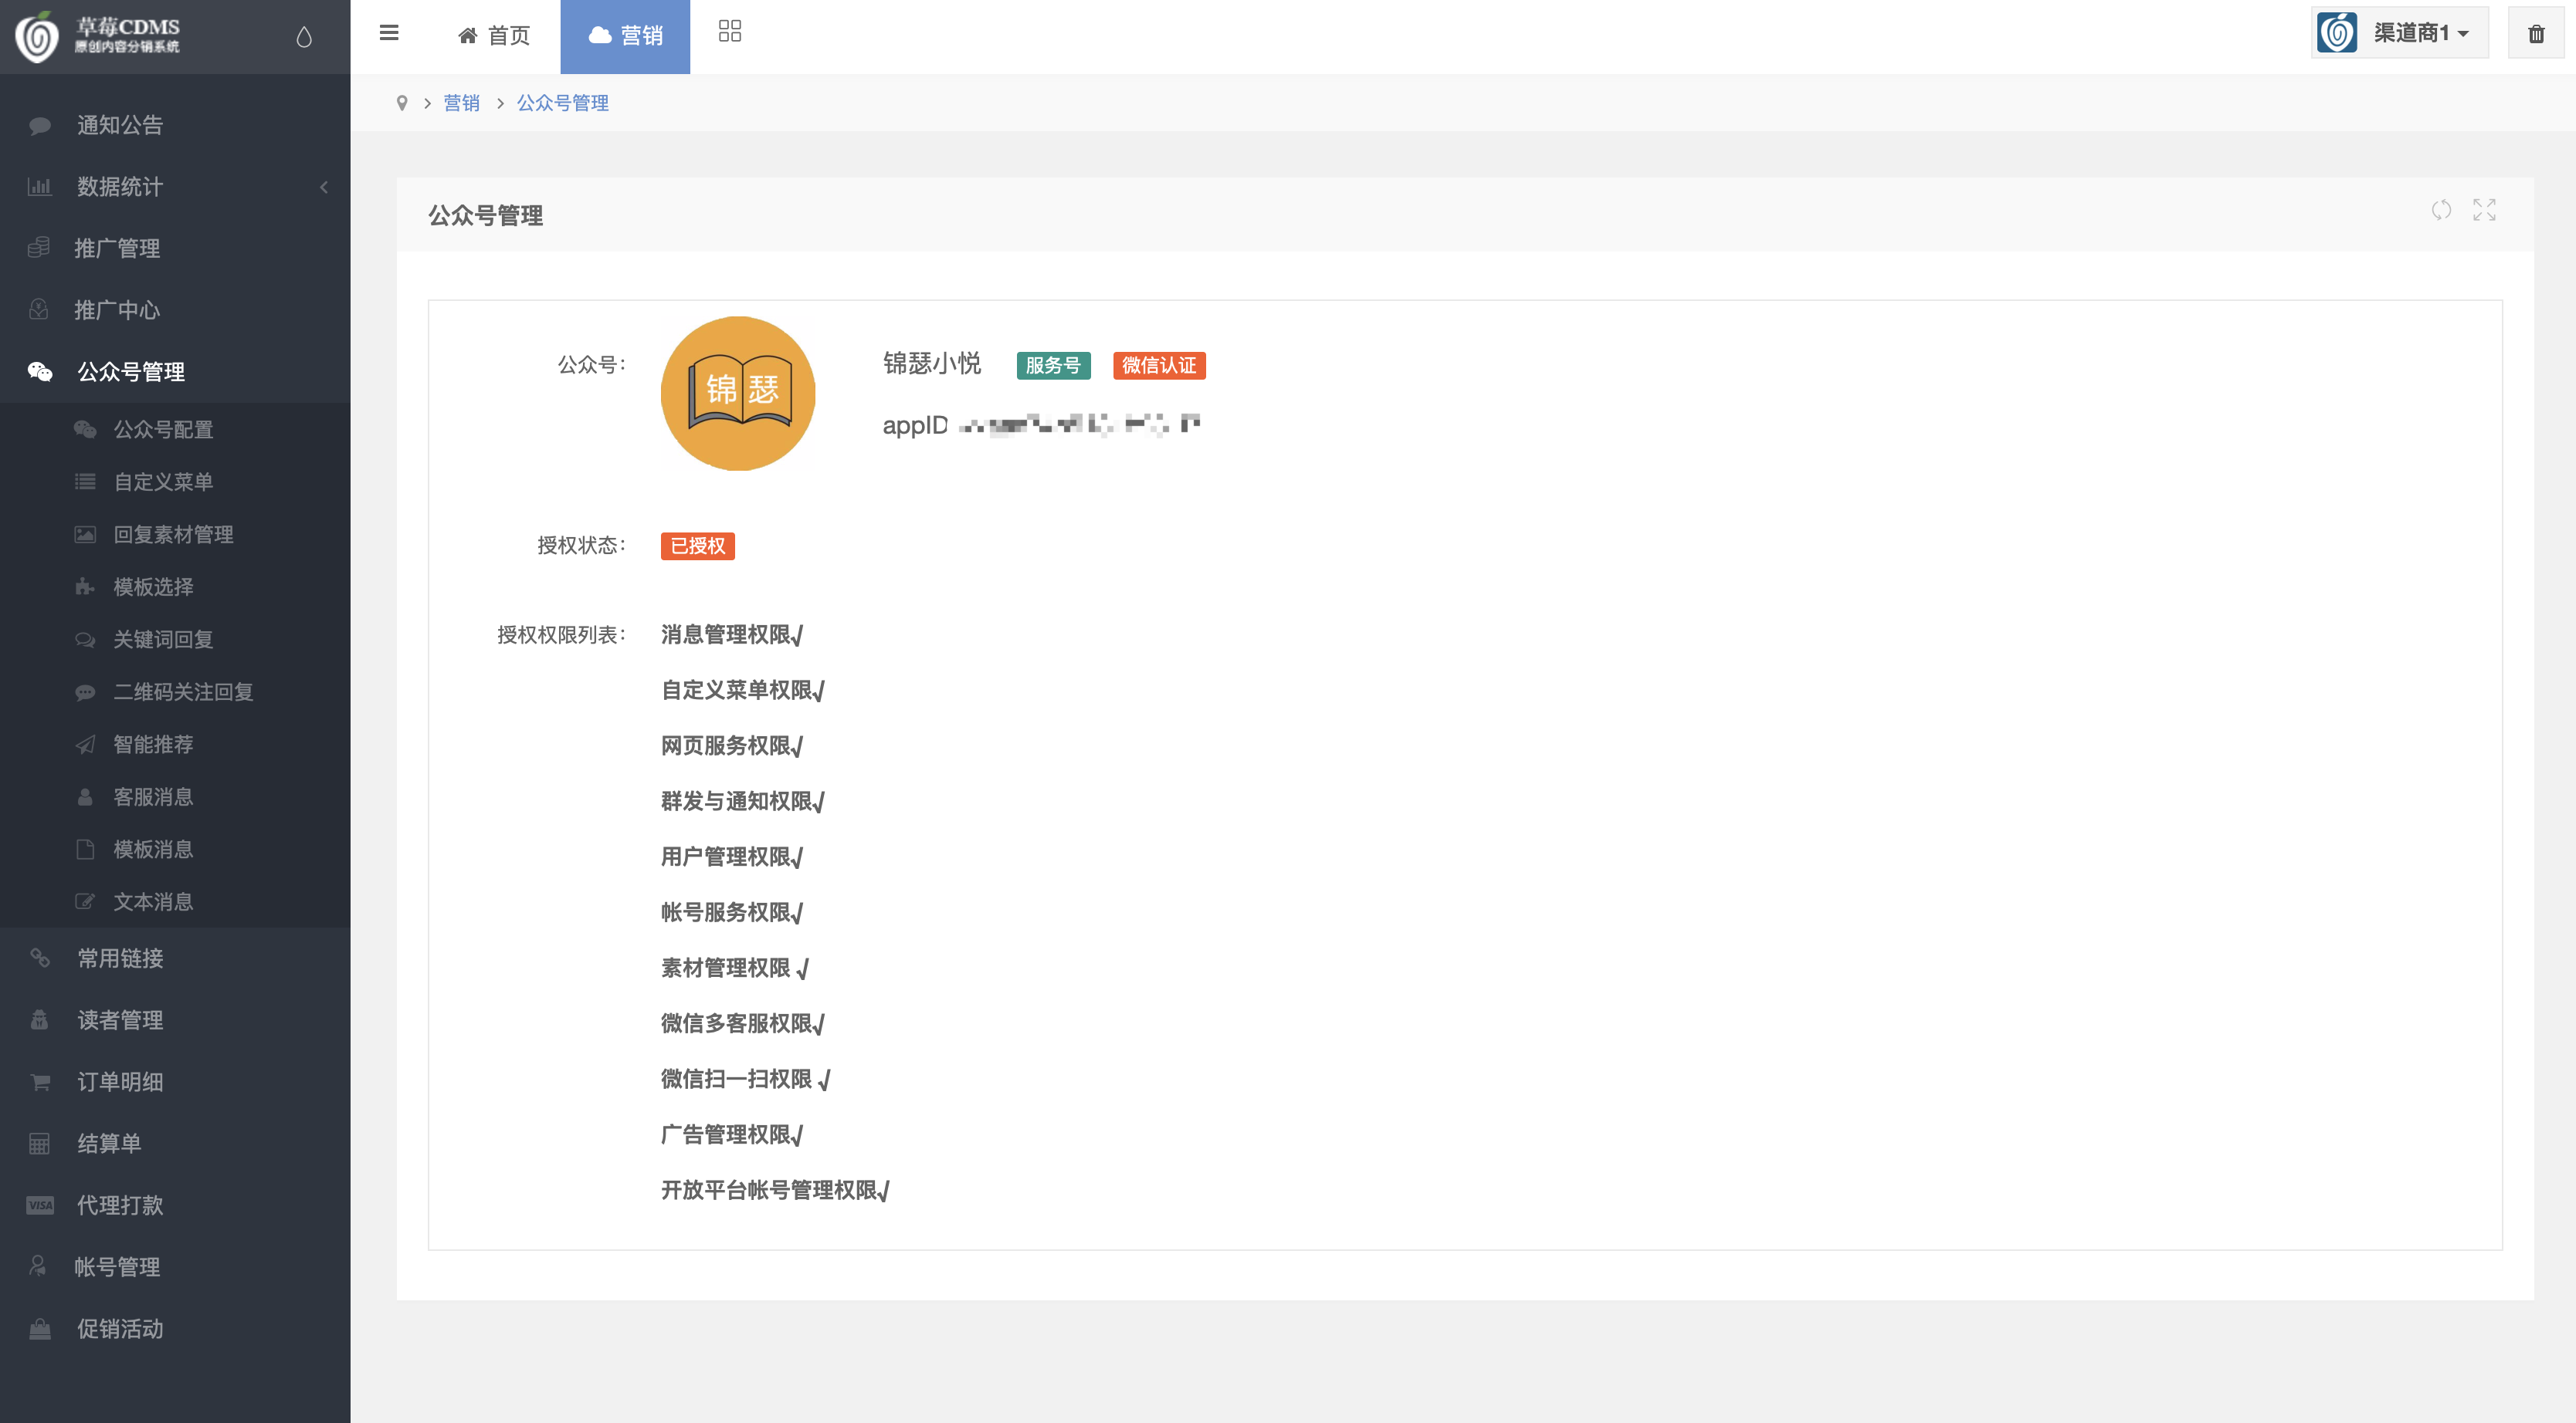Click the 用户管理权限 entry

(x=732, y=857)
